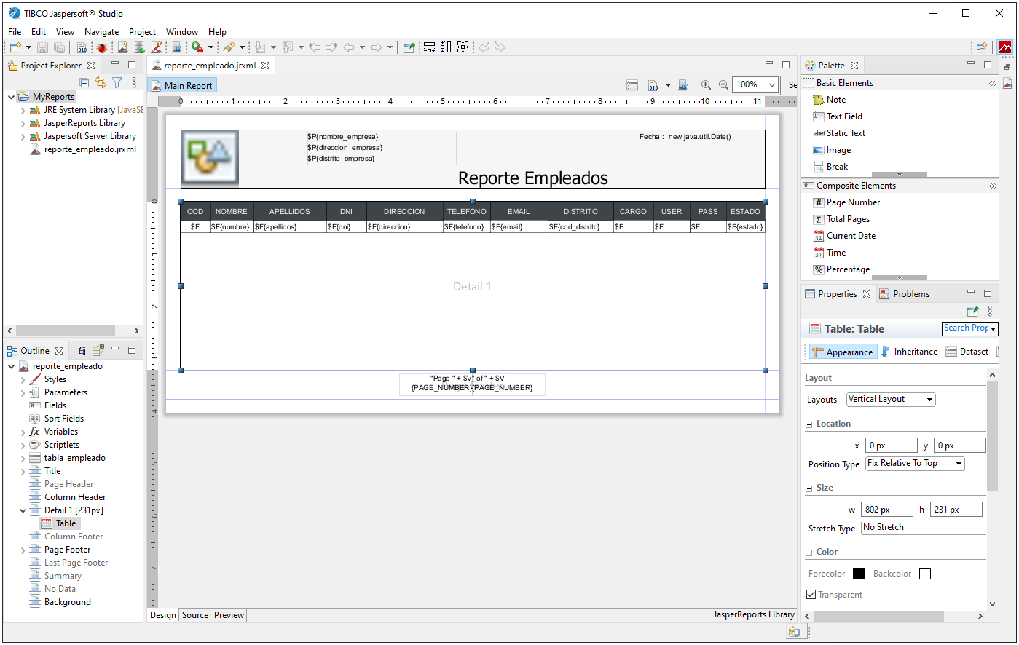Expand the Parameters node in Outline
Screen dimensions: 1019x645
pyautogui.click(x=23, y=392)
